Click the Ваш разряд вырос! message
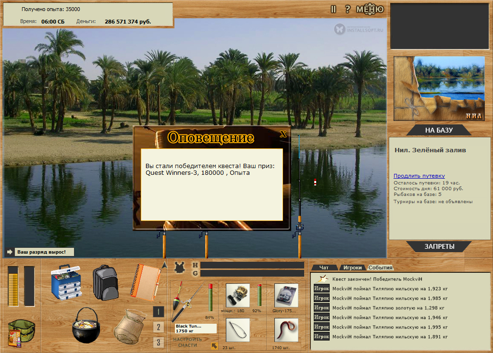This screenshot has width=493, height=353. [x=44, y=252]
